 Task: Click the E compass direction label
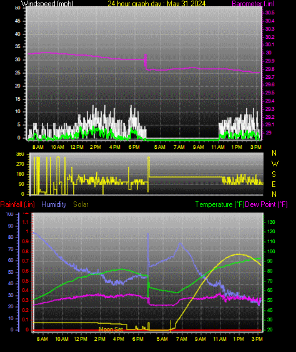274,184
